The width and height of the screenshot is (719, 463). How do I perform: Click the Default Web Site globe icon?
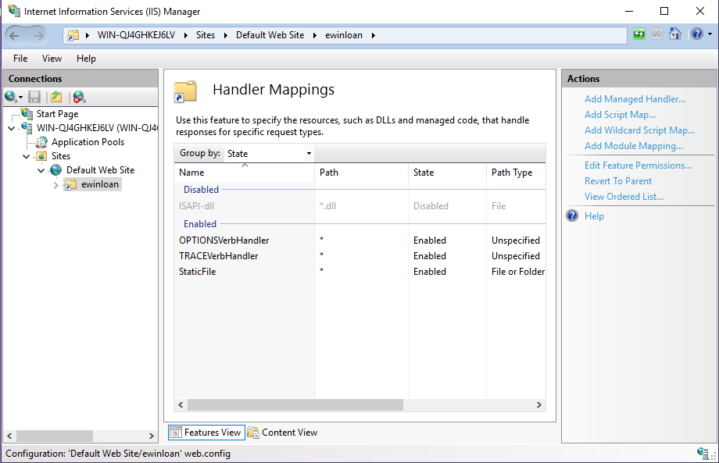[56, 170]
